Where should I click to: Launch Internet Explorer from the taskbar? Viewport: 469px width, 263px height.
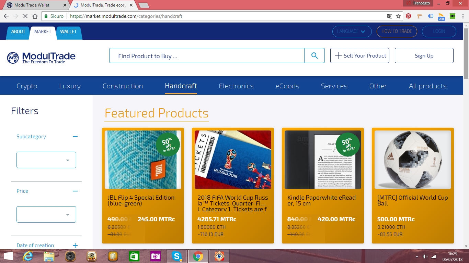[x=28, y=256]
